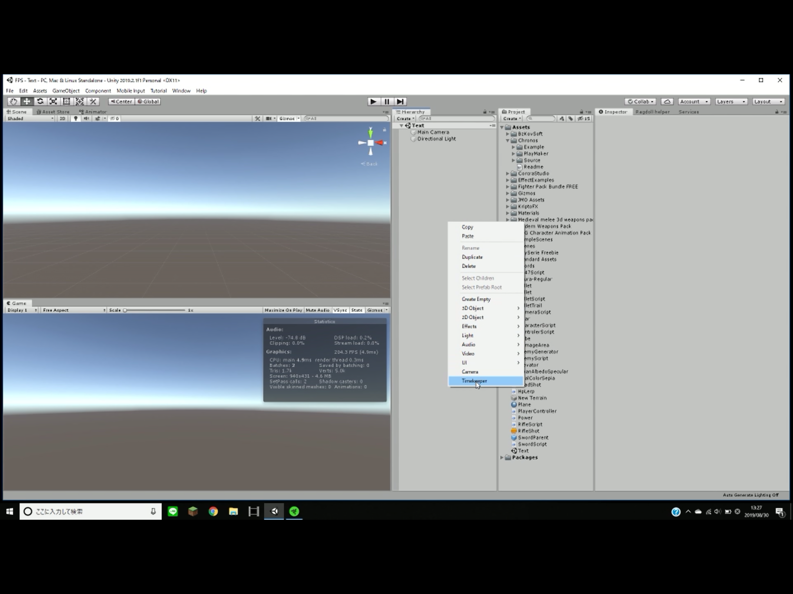Viewport: 793px width, 594px height.
Task: Open the GameObject menu
Action: click(x=66, y=91)
